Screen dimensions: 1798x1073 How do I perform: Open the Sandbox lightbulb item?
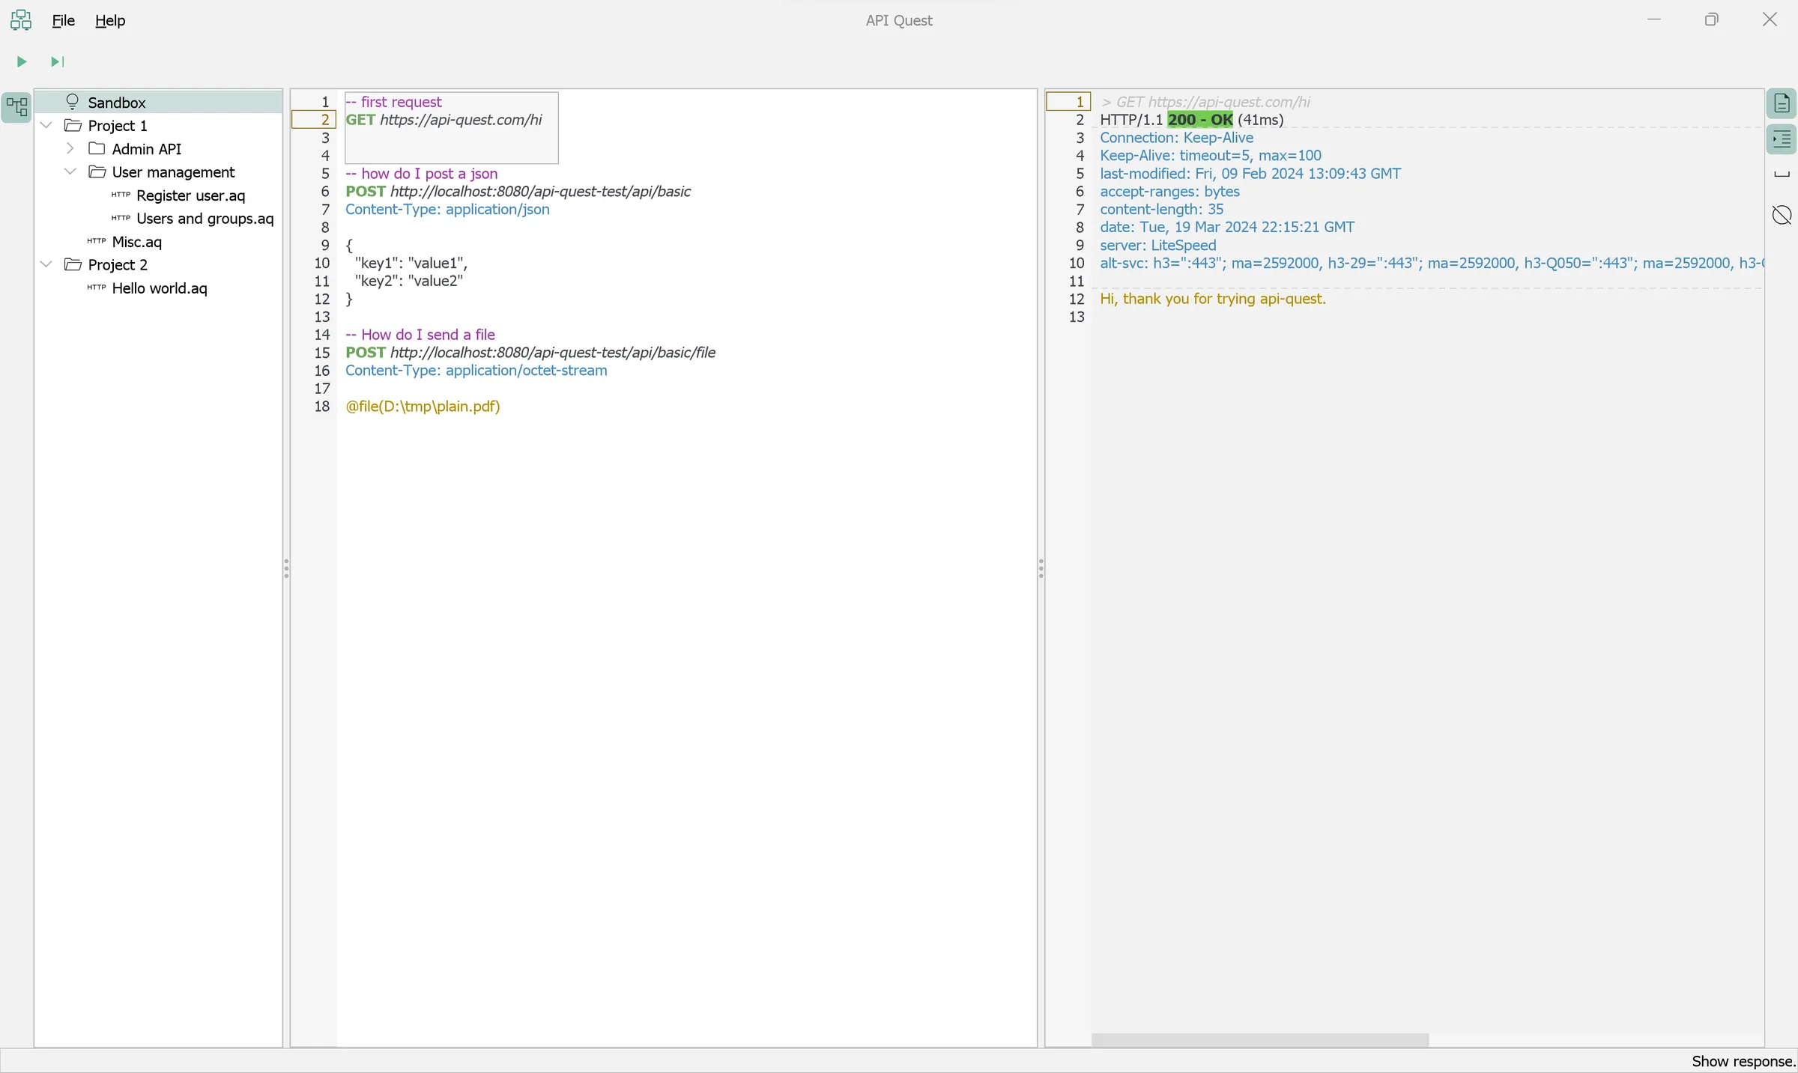116,103
